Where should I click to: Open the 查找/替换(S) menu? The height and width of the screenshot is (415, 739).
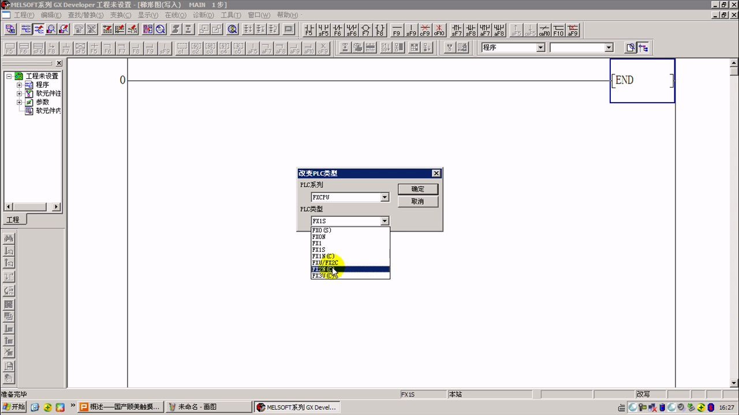[85, 15]
